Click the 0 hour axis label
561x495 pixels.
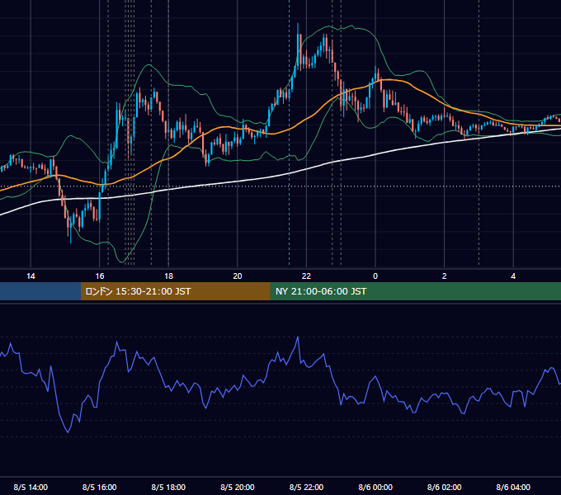click(x=375, y=276)
